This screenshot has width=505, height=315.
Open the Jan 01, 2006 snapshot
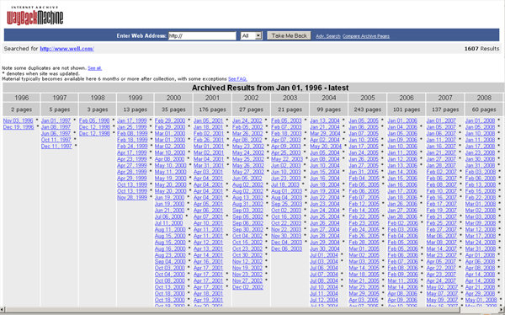coord(402,120)
